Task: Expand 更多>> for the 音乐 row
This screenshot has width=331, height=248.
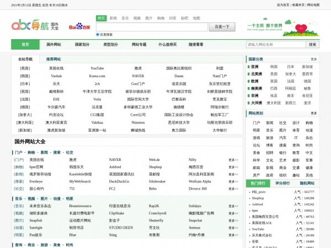Action: point(233,206)
